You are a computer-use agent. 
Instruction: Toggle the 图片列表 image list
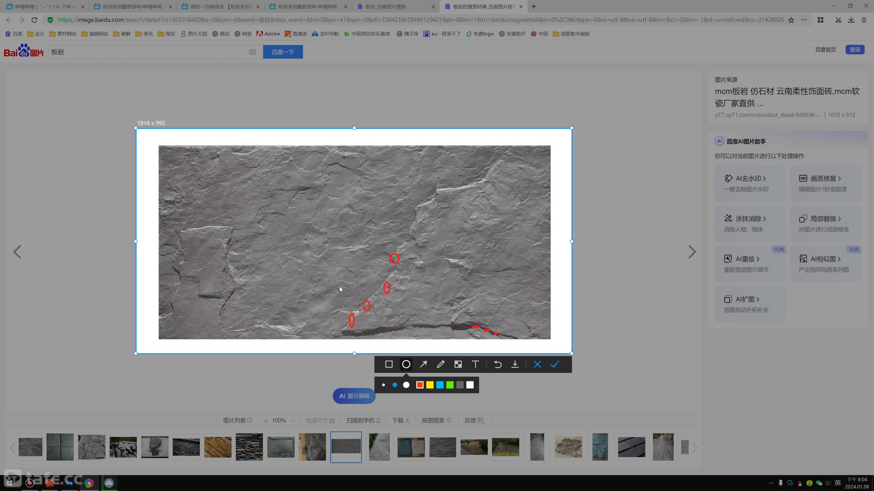[x=238, y=420]
